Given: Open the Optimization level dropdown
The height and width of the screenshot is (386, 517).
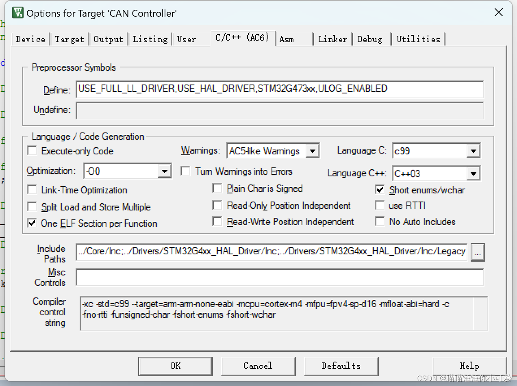Looking at the screenshot, I should [x=164, y=171].
